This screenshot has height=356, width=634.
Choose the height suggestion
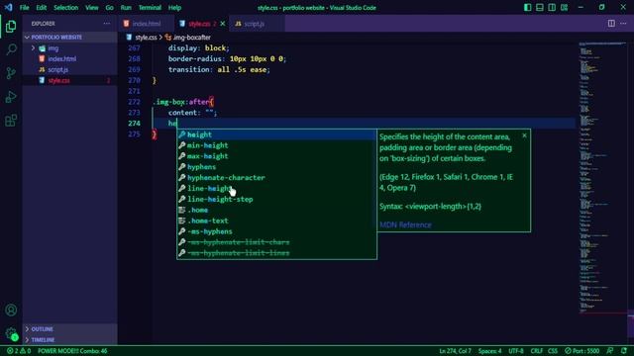276,134
